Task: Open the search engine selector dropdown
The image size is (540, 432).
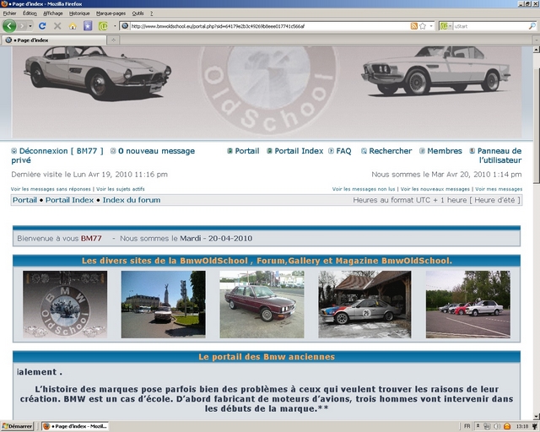Action: pyautogui.click(x=446, y=26)
